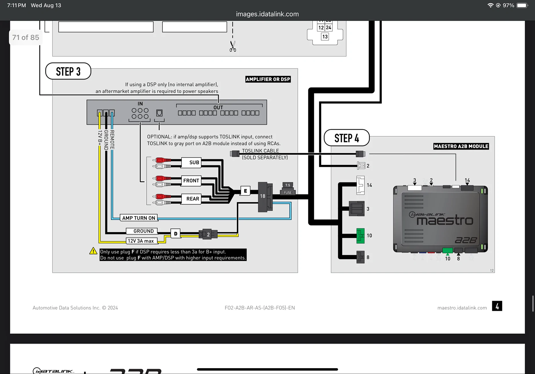Click the TOSLINK port icon on amplifier
This screenshot has width=535, height=374.
[159, 113]
